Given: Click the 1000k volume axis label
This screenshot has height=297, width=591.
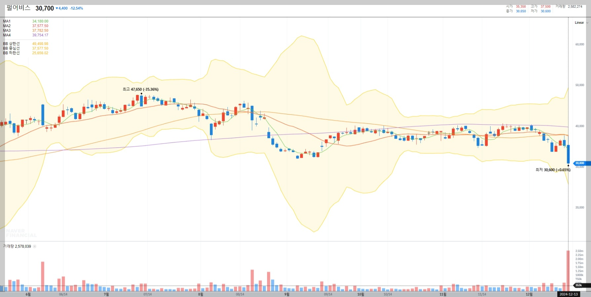Looking at the screenshot, I should [x=579, y=275].
